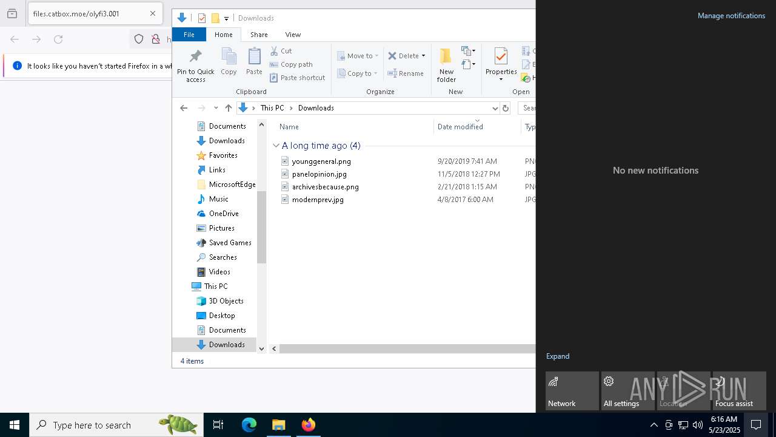Screen dimensions: 776x437
Task: Click Up one level arrow in Explorer
Action: [x=228, y=108]
